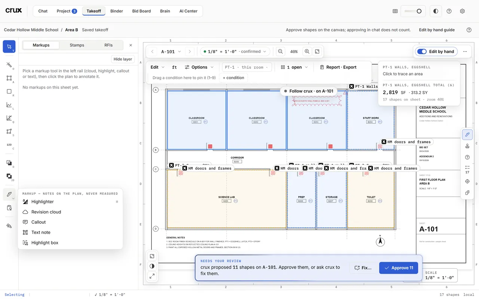The image size is (479, 299).
Task: Open the Edit by hand guide link
Action: point(437,30)
